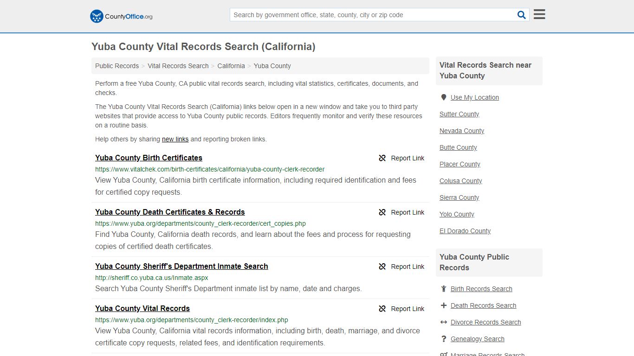The height and width of the screenshot is (356, 634).
Task: Select Colusa County in sidebar
Action: tap(461, 181)
